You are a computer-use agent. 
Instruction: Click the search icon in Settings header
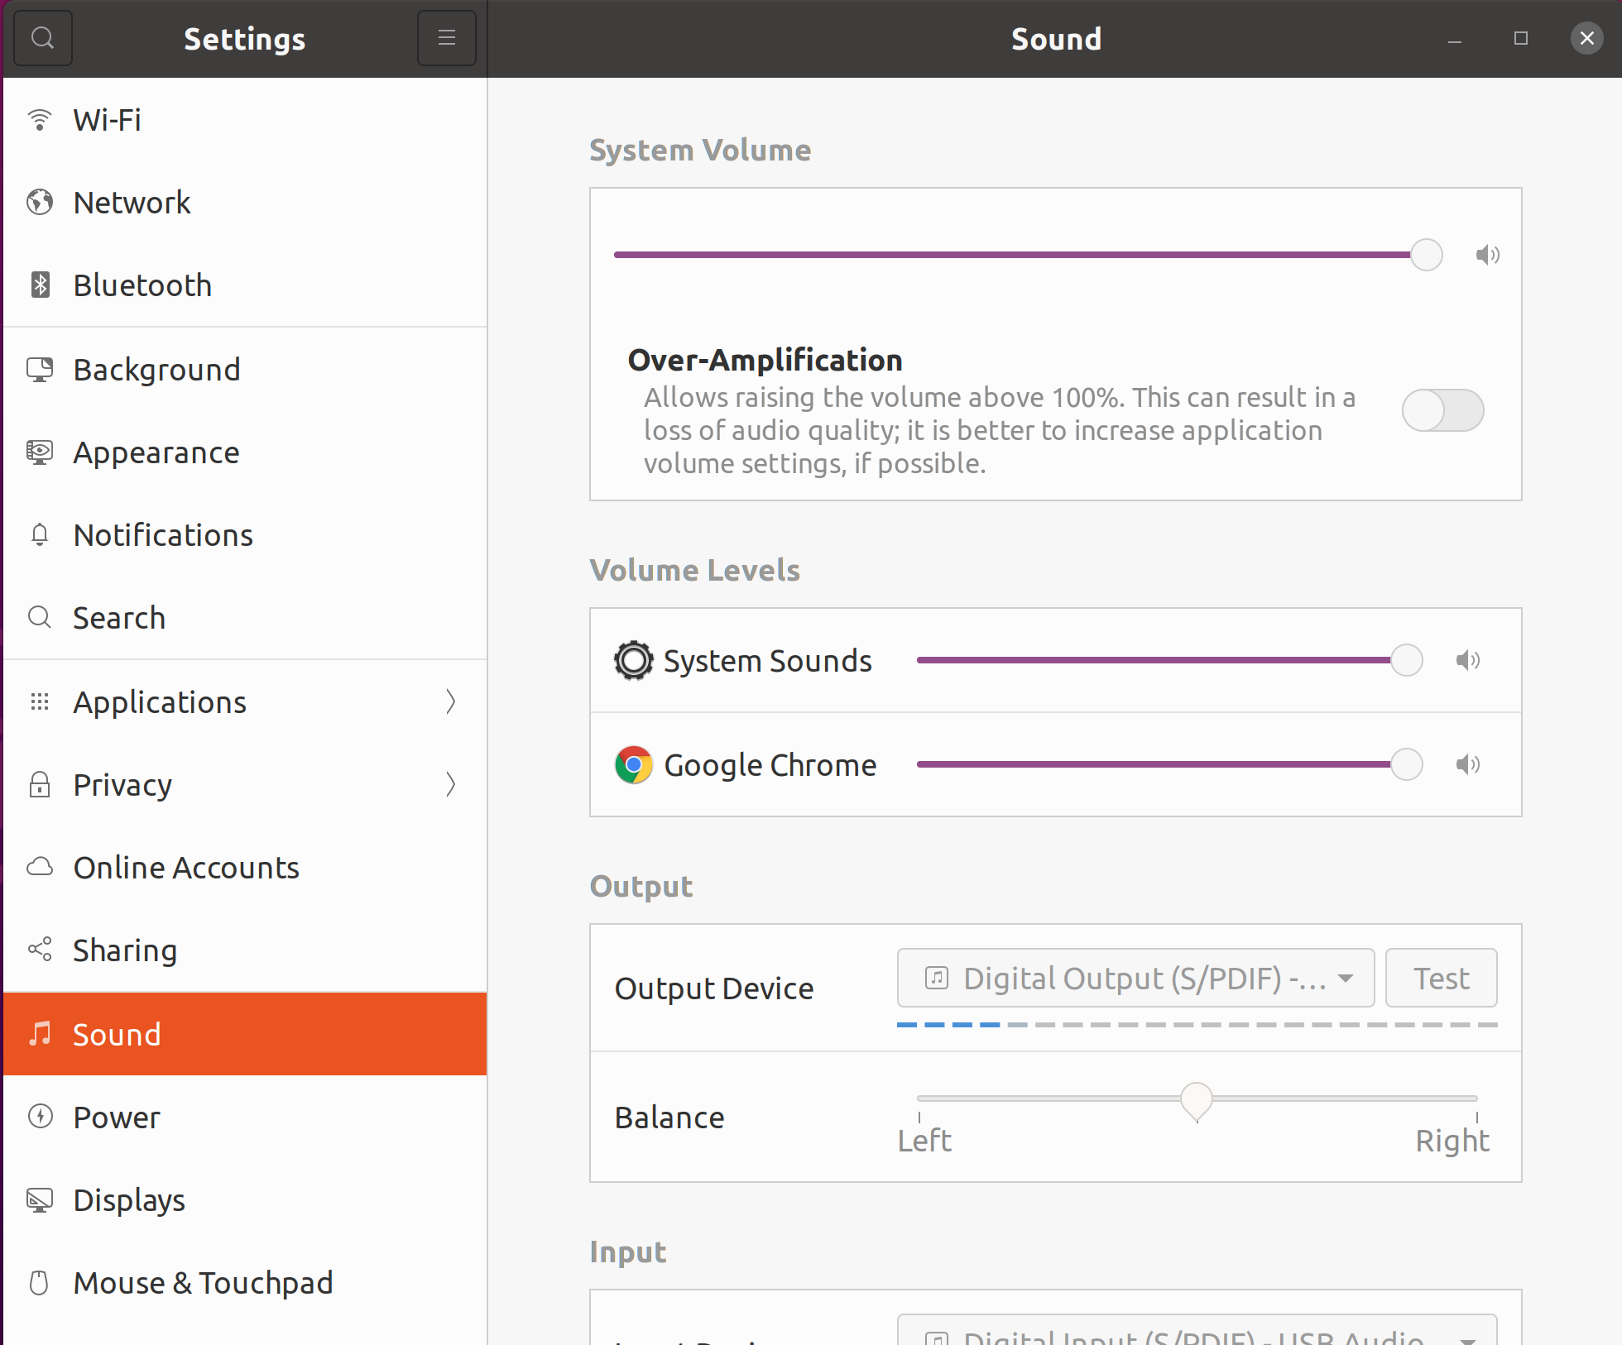click(x=42, y=38)
